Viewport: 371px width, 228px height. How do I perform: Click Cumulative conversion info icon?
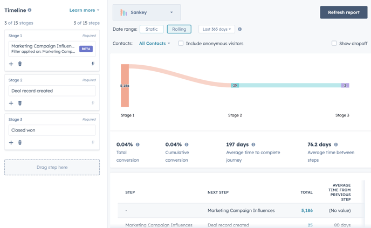click(187, 144)
